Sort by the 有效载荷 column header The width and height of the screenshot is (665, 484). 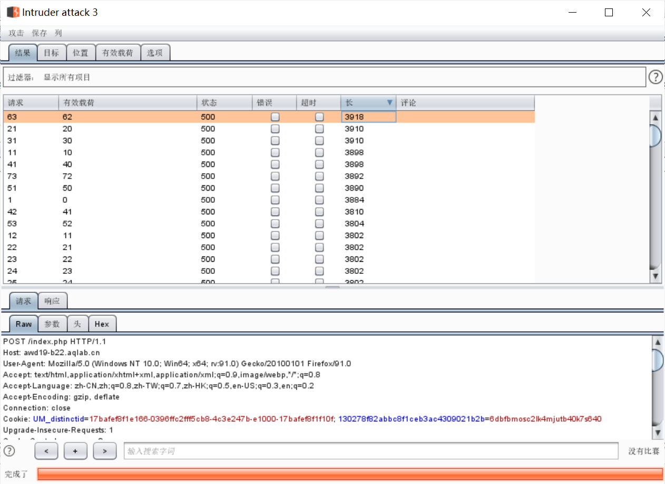tap(128, 103)
